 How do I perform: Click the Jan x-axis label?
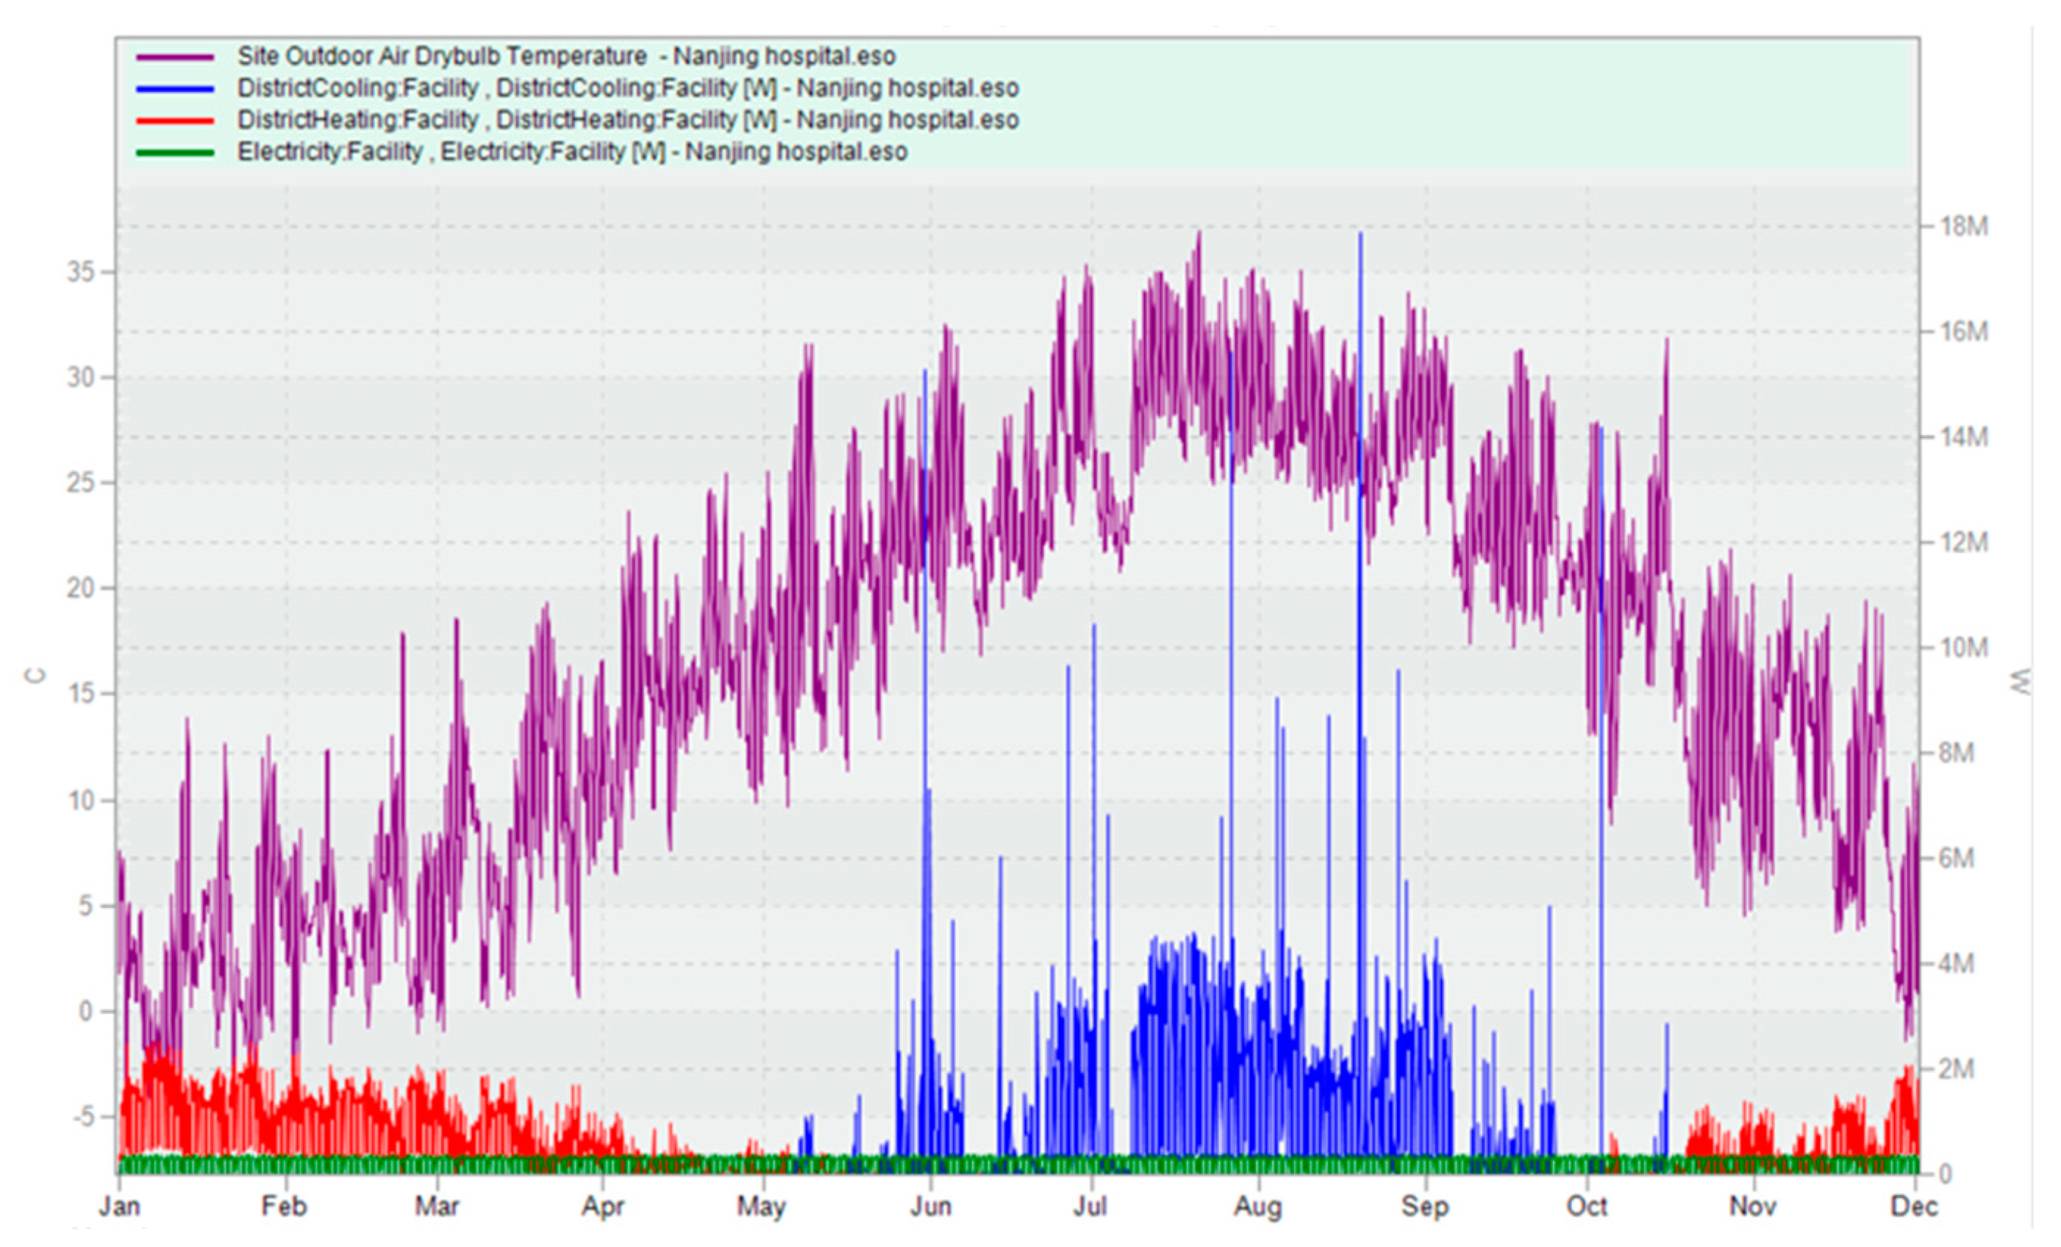pos(120,1206)
